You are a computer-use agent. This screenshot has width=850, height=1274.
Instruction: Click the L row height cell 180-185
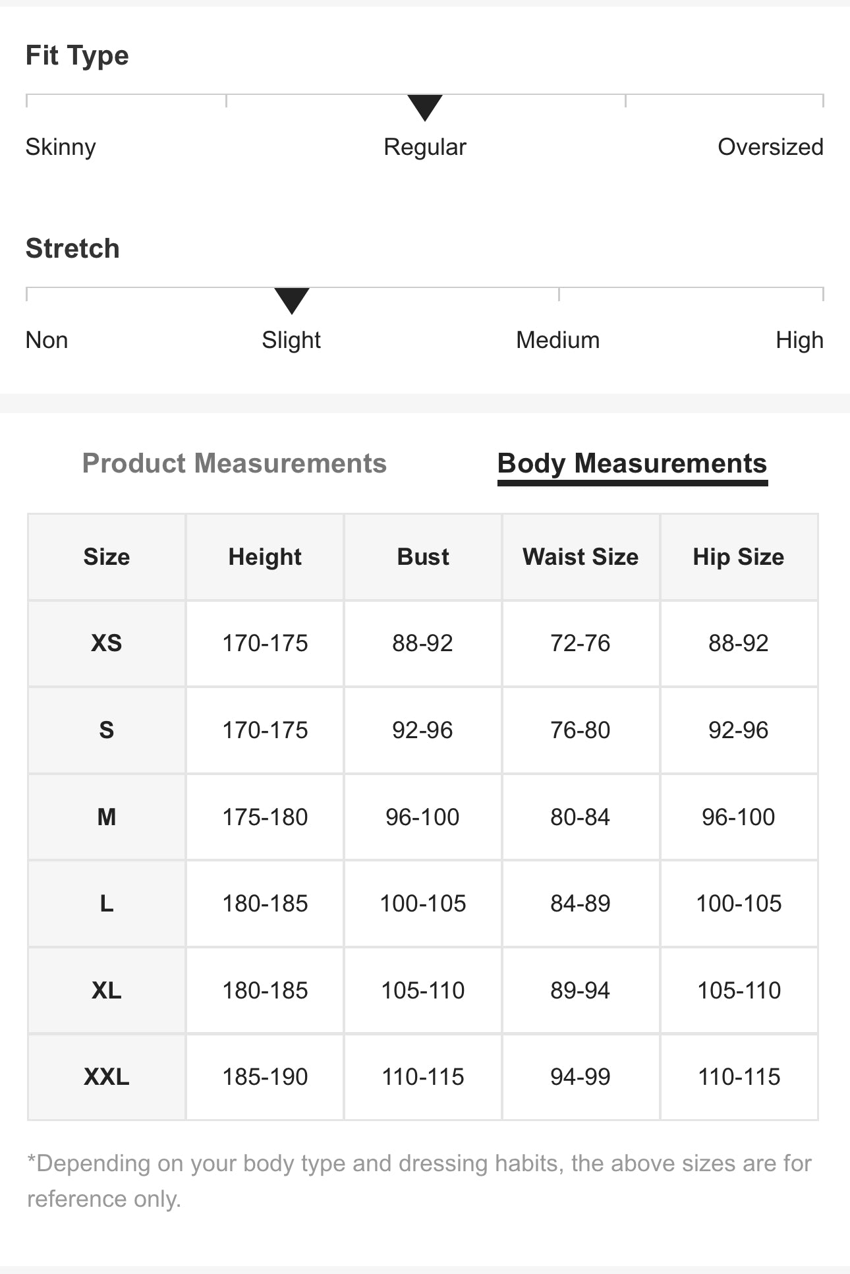265,904
